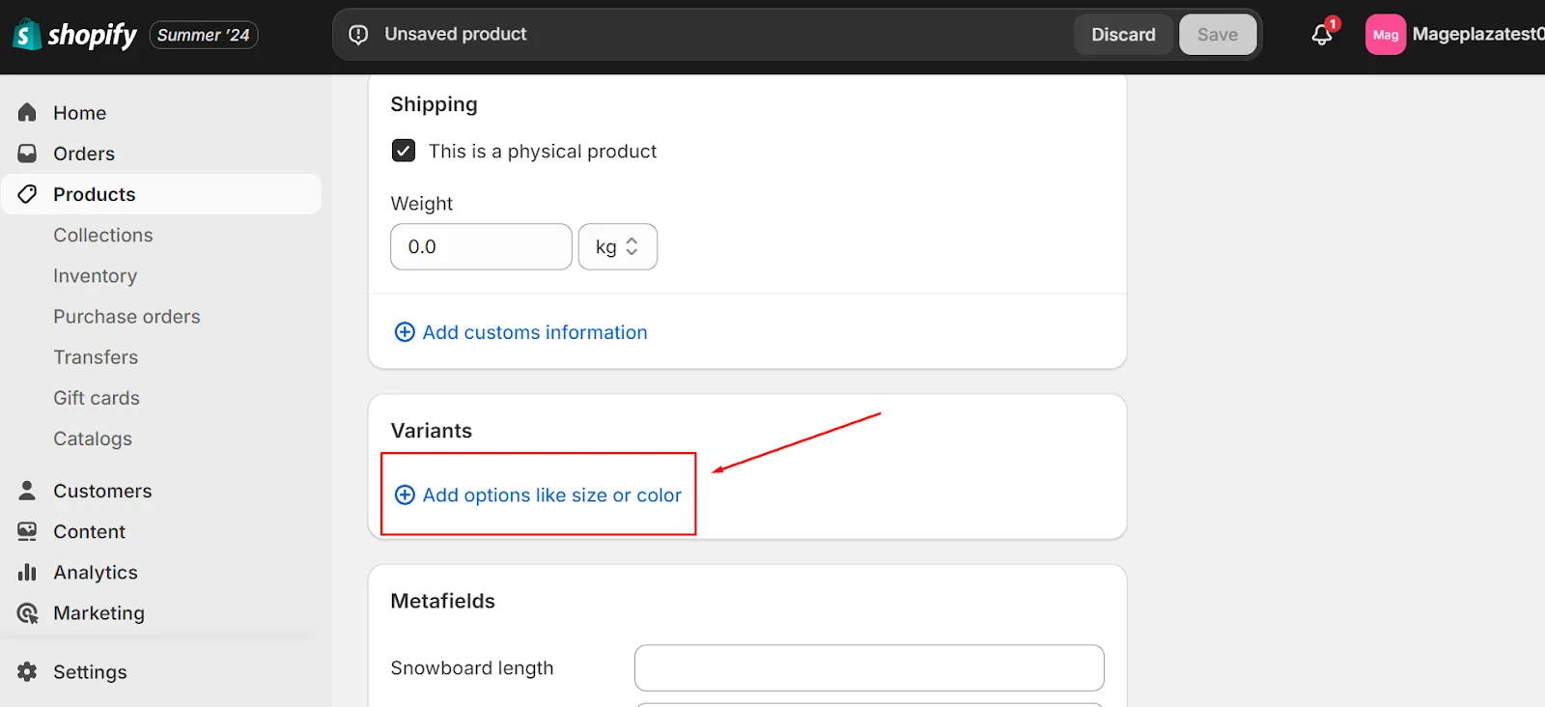Click the Weight input field
This screenshot has width=1545, height=707.
click(481, 246)
